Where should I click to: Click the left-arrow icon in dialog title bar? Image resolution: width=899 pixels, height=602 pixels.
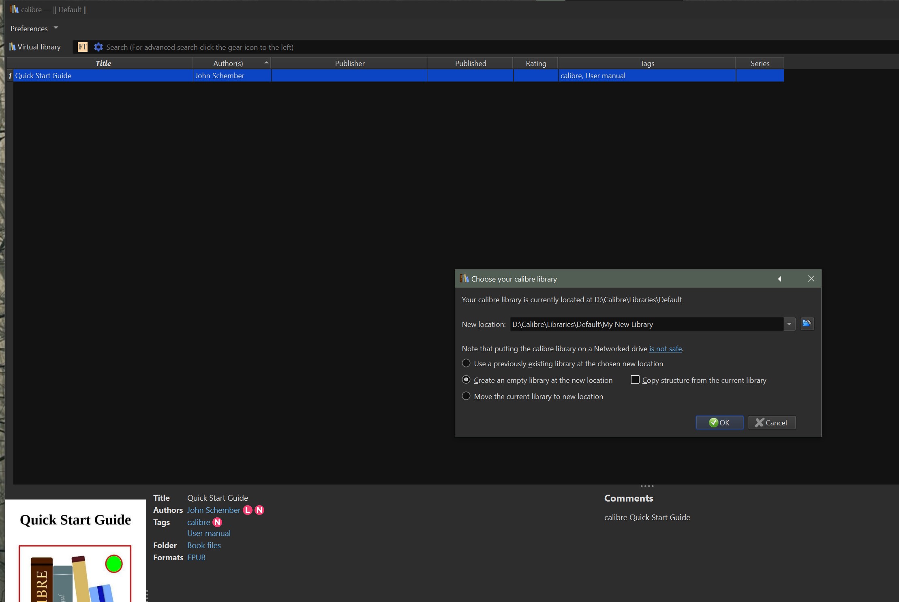[x=779, y=279]
